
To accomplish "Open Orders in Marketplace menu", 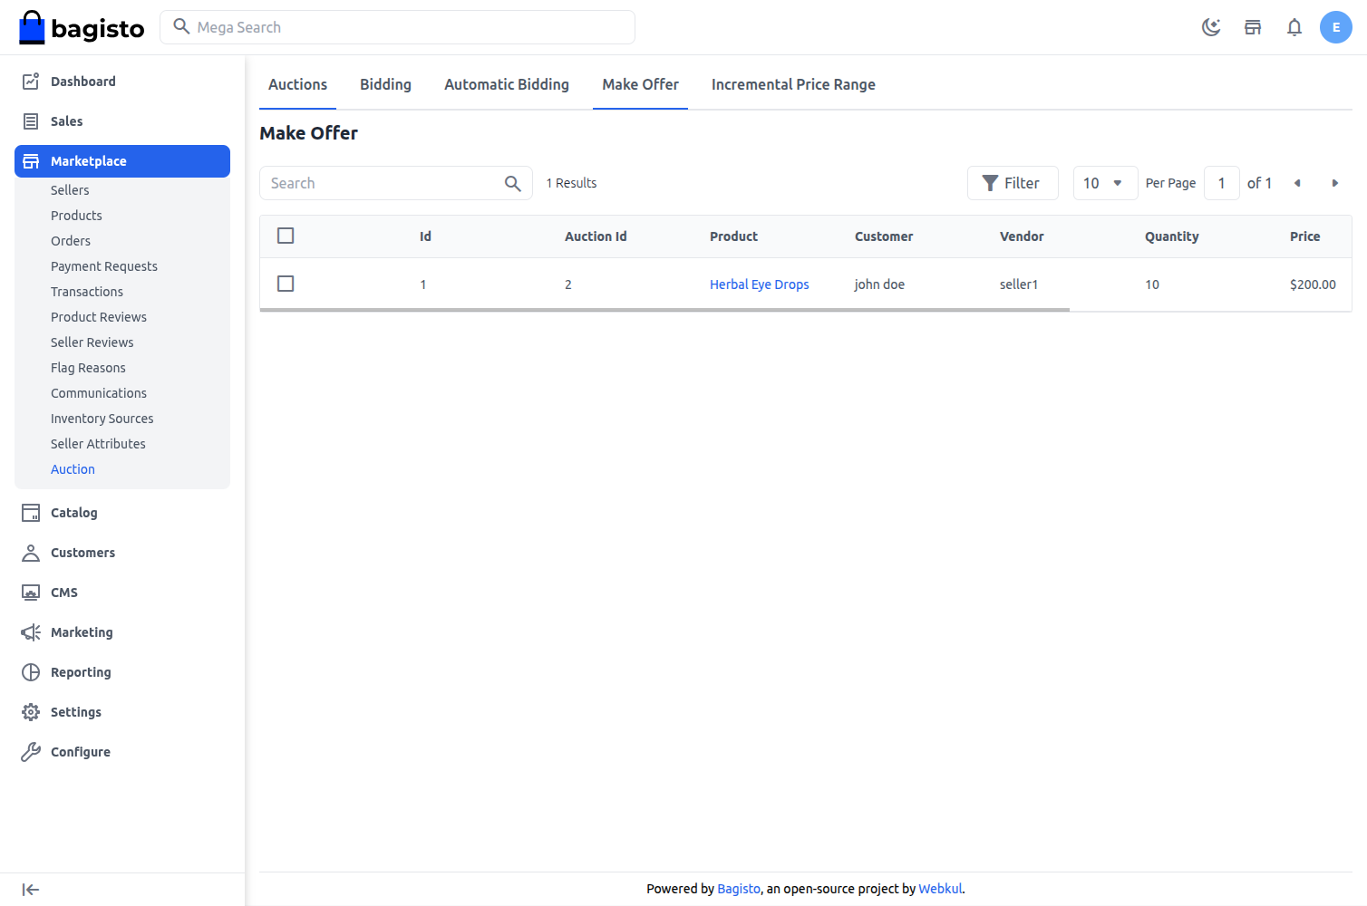I will tap(71, 241).
